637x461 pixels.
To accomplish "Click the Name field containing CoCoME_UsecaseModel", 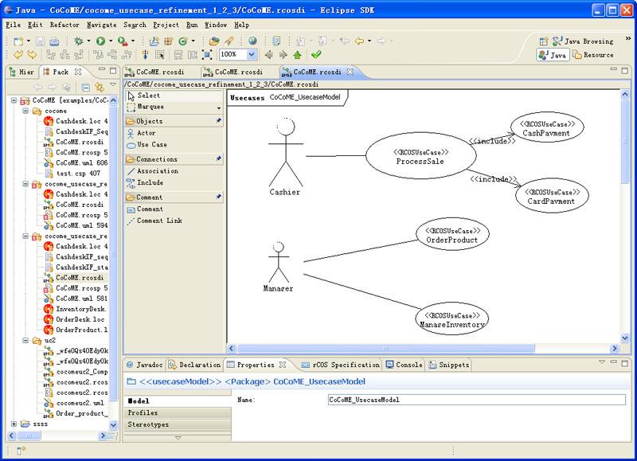I will coord(476,400).
